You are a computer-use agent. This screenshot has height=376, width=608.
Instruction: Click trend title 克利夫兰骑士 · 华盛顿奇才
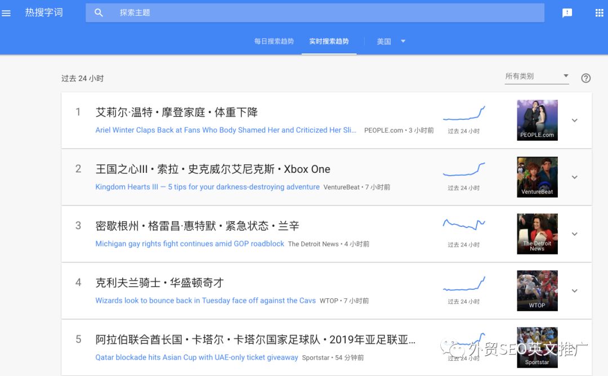tap(160, 283)
